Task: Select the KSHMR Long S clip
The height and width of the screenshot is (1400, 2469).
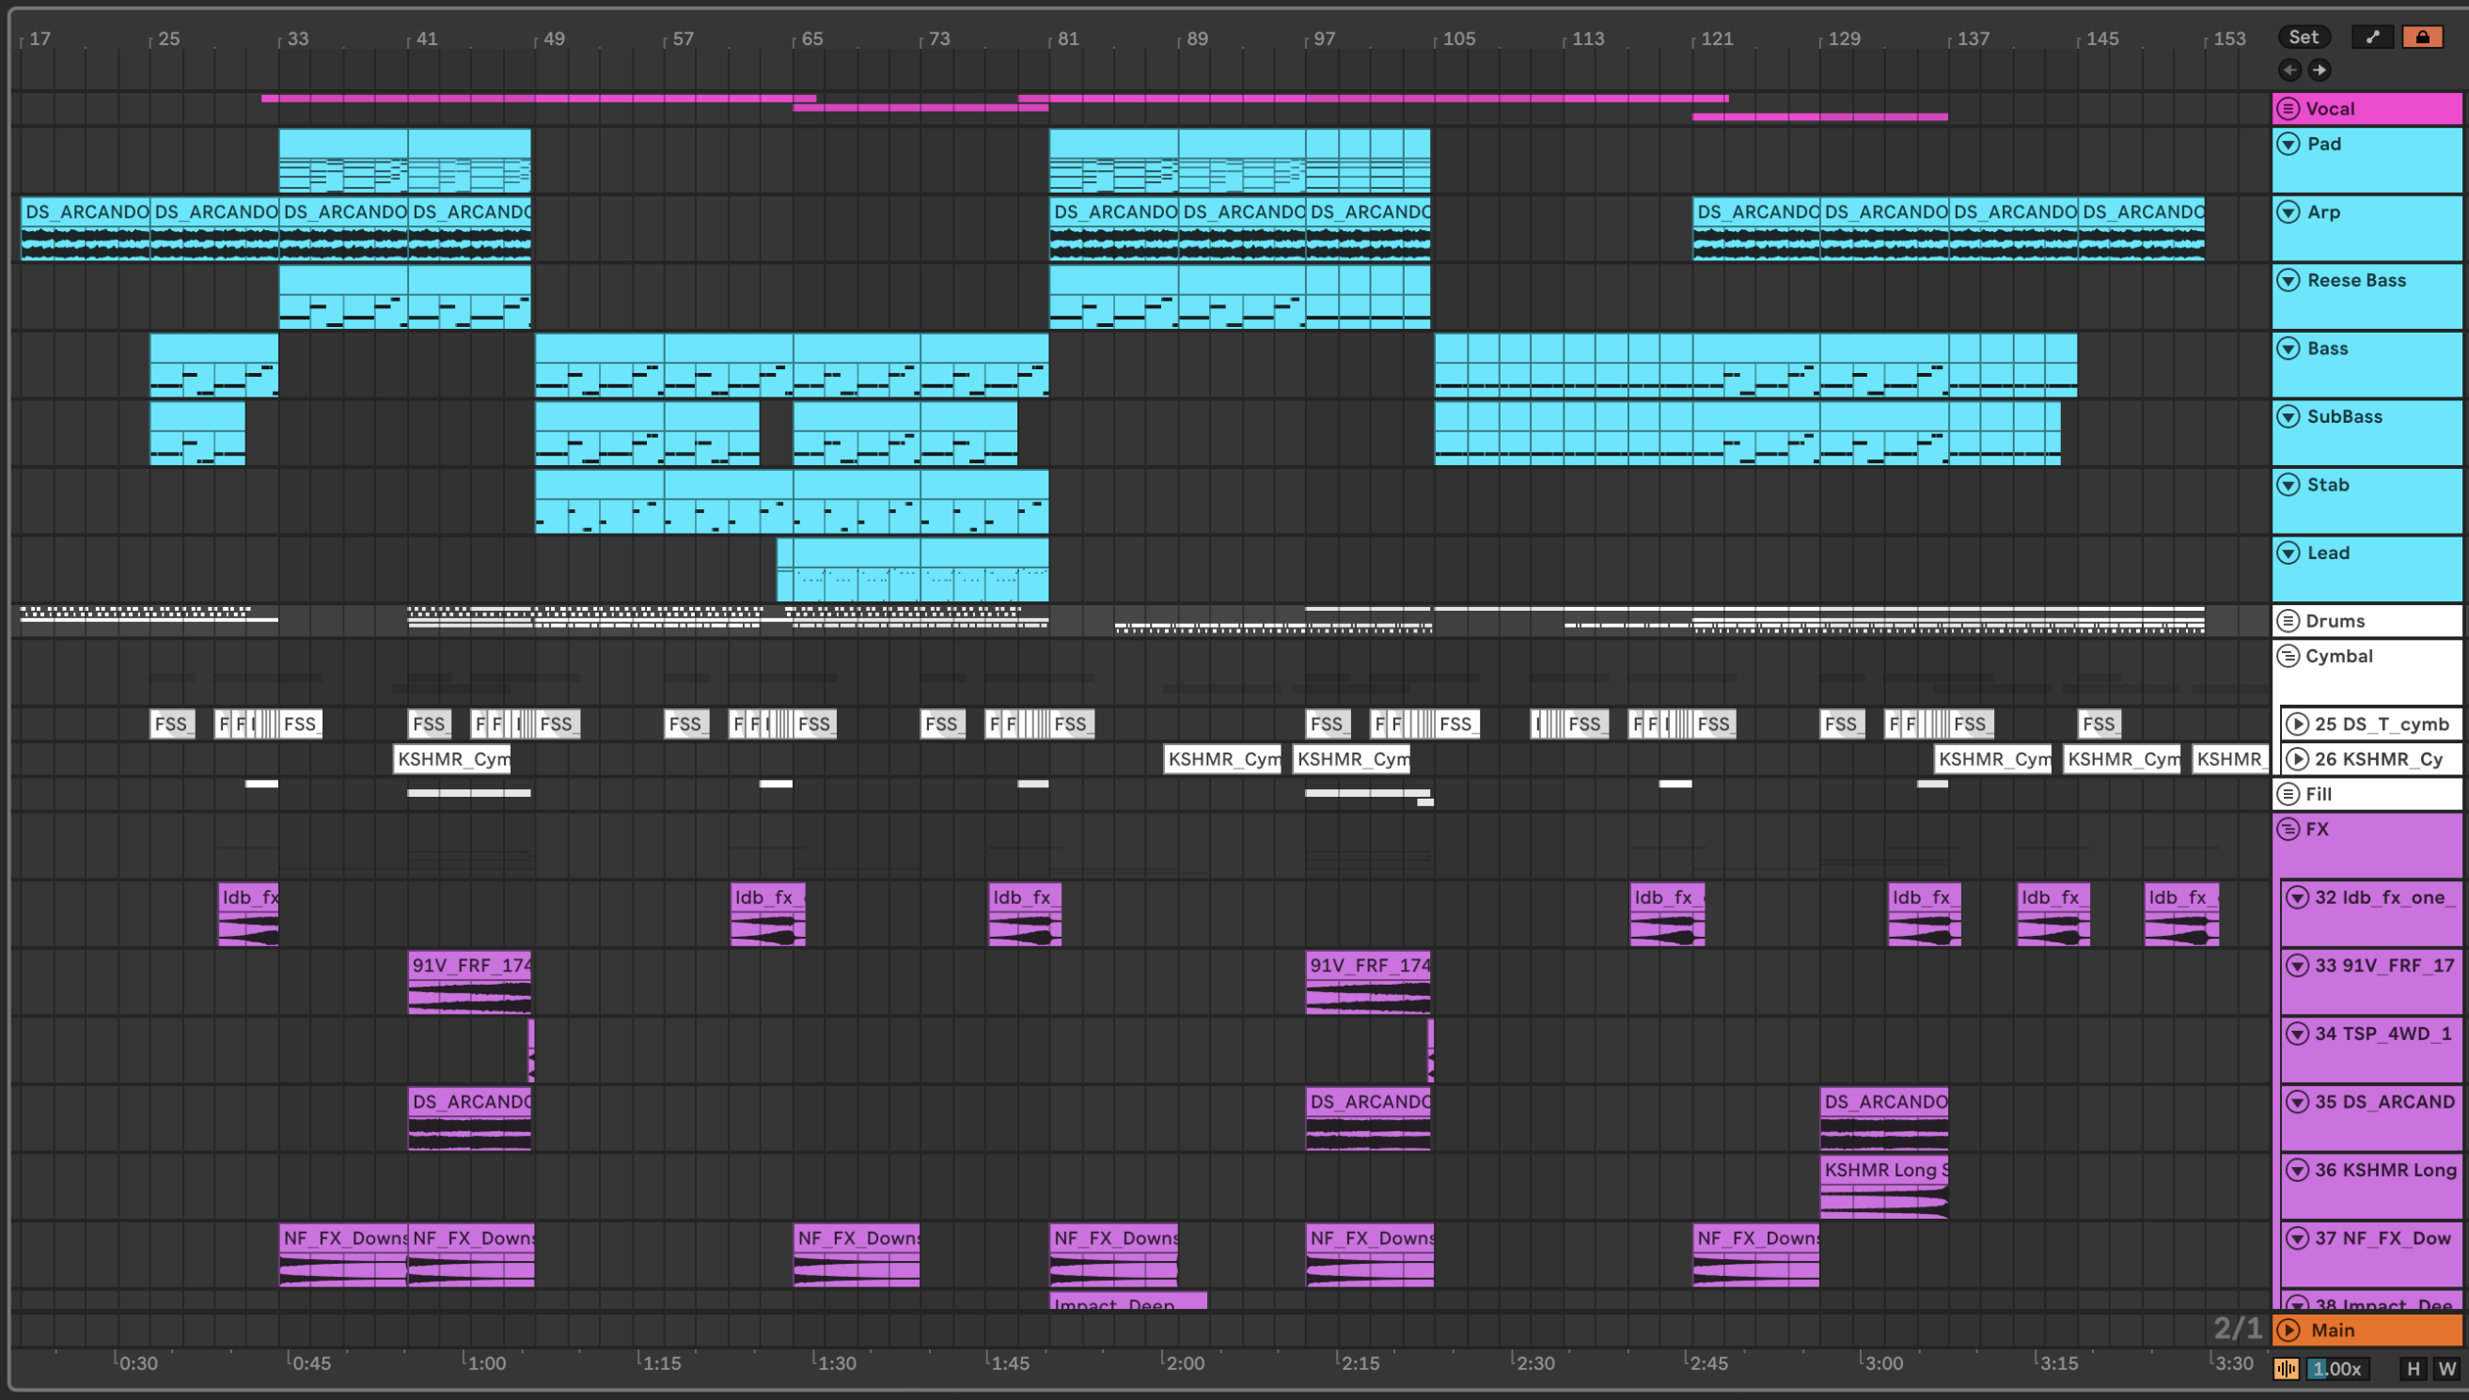Action: click(1884, 1188)
